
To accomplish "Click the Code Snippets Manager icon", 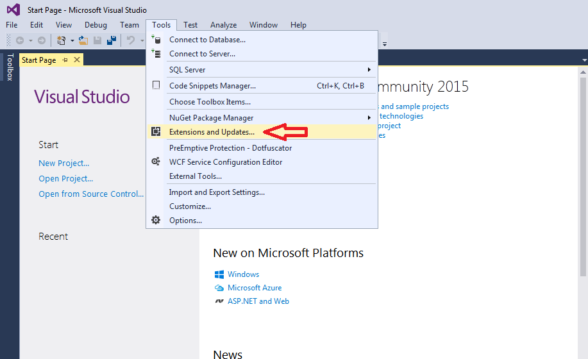I will coord(156,85).
